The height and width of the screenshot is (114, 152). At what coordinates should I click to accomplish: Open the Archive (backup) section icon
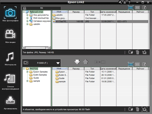(x=10, y=100)
